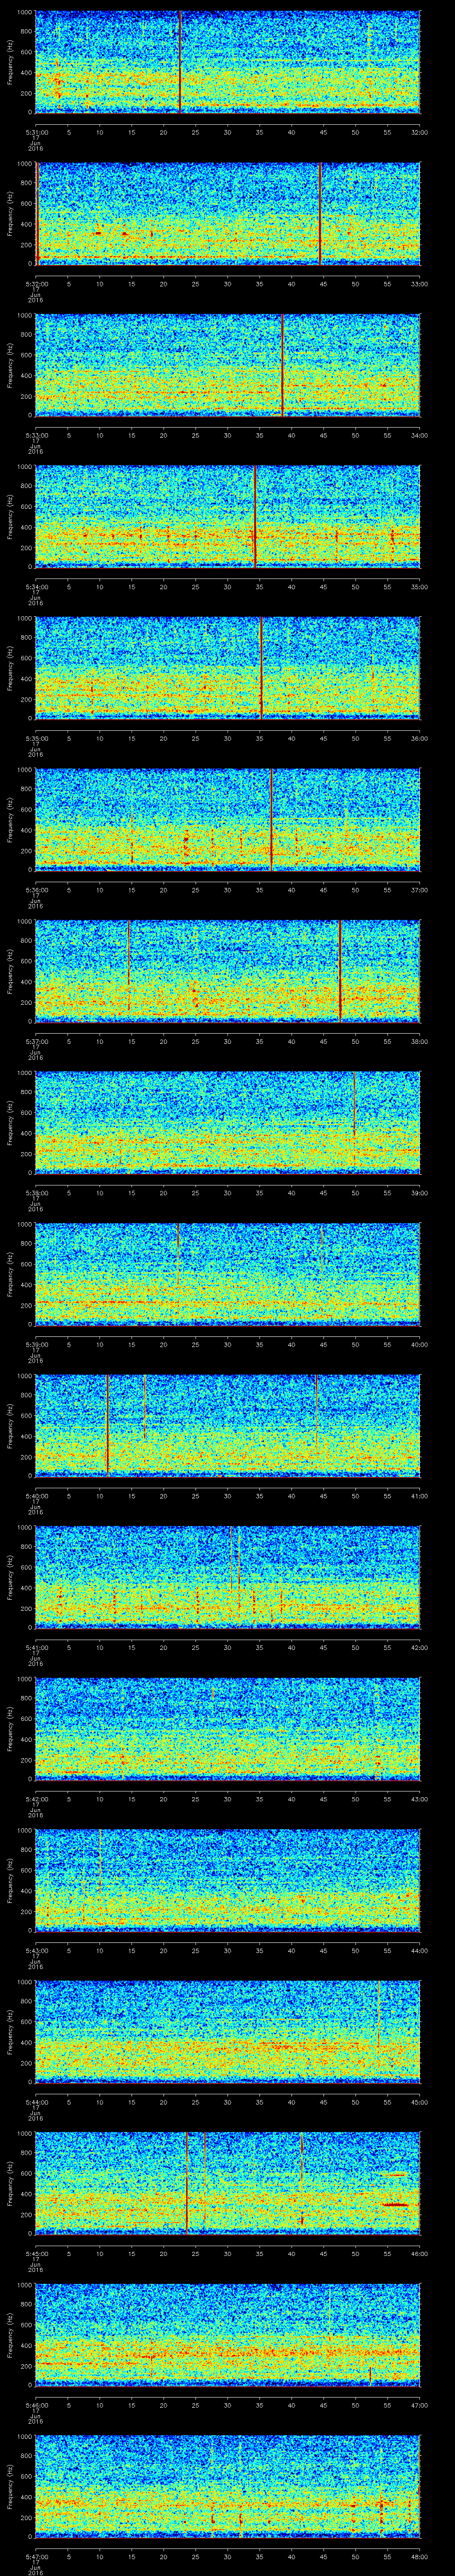Click the red vertical spike in 5:31 spectrogram
This screenshot has width=455, height=2576.
(180, 60)
